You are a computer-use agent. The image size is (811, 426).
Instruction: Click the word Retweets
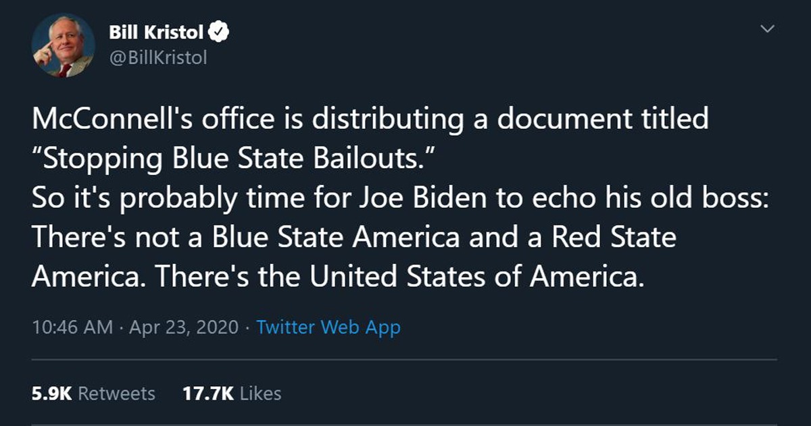pos(116,394)
